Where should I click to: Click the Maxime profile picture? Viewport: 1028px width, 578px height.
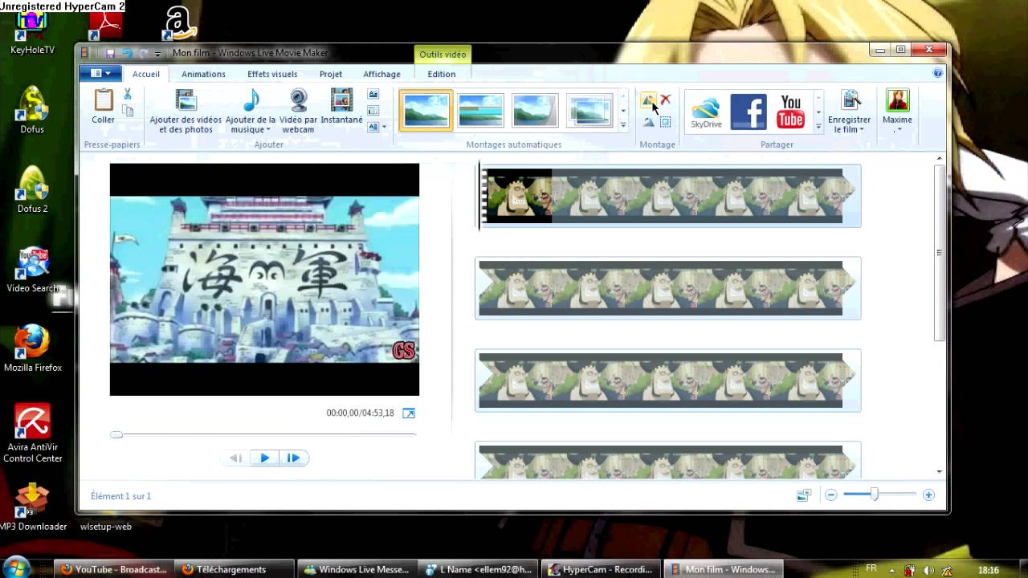click(x=897, y=100)
